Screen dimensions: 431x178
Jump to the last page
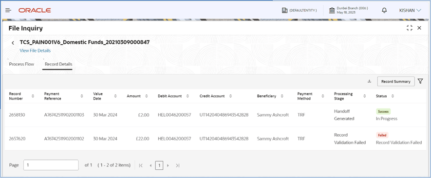(178, 165)
